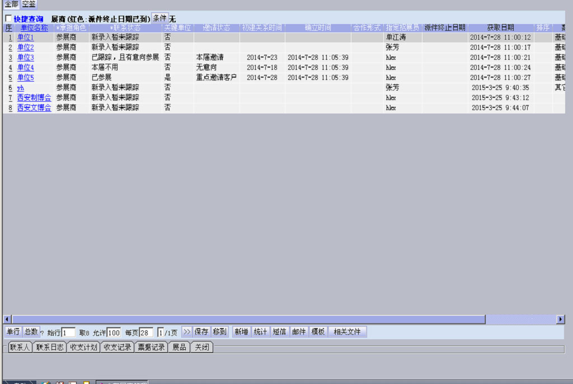Click the 新增 add button

point(241,332)
